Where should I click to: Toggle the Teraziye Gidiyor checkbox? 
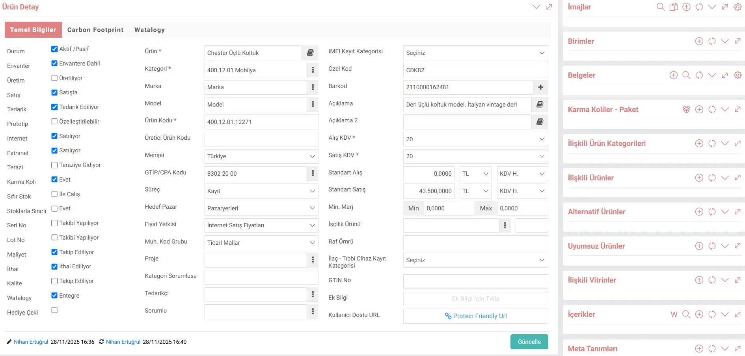54,165
